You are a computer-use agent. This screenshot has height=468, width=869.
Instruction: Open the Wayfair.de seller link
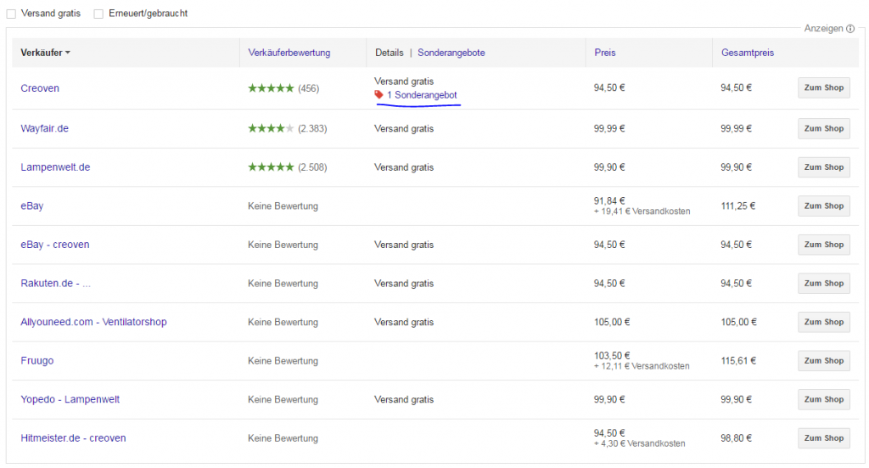pyautogui.click(x=44, y=128)
